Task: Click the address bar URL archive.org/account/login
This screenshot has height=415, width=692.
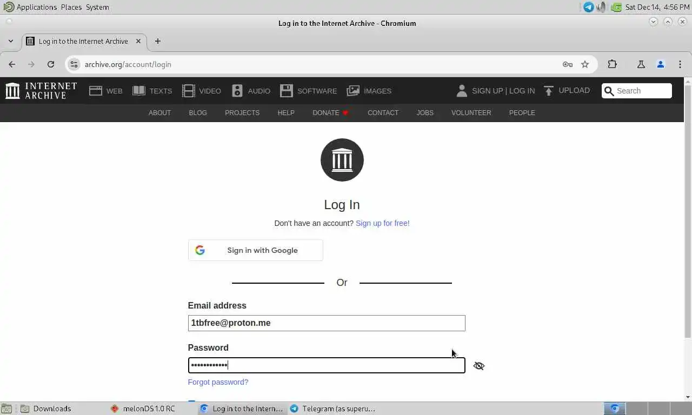Action: pos(128,64)
